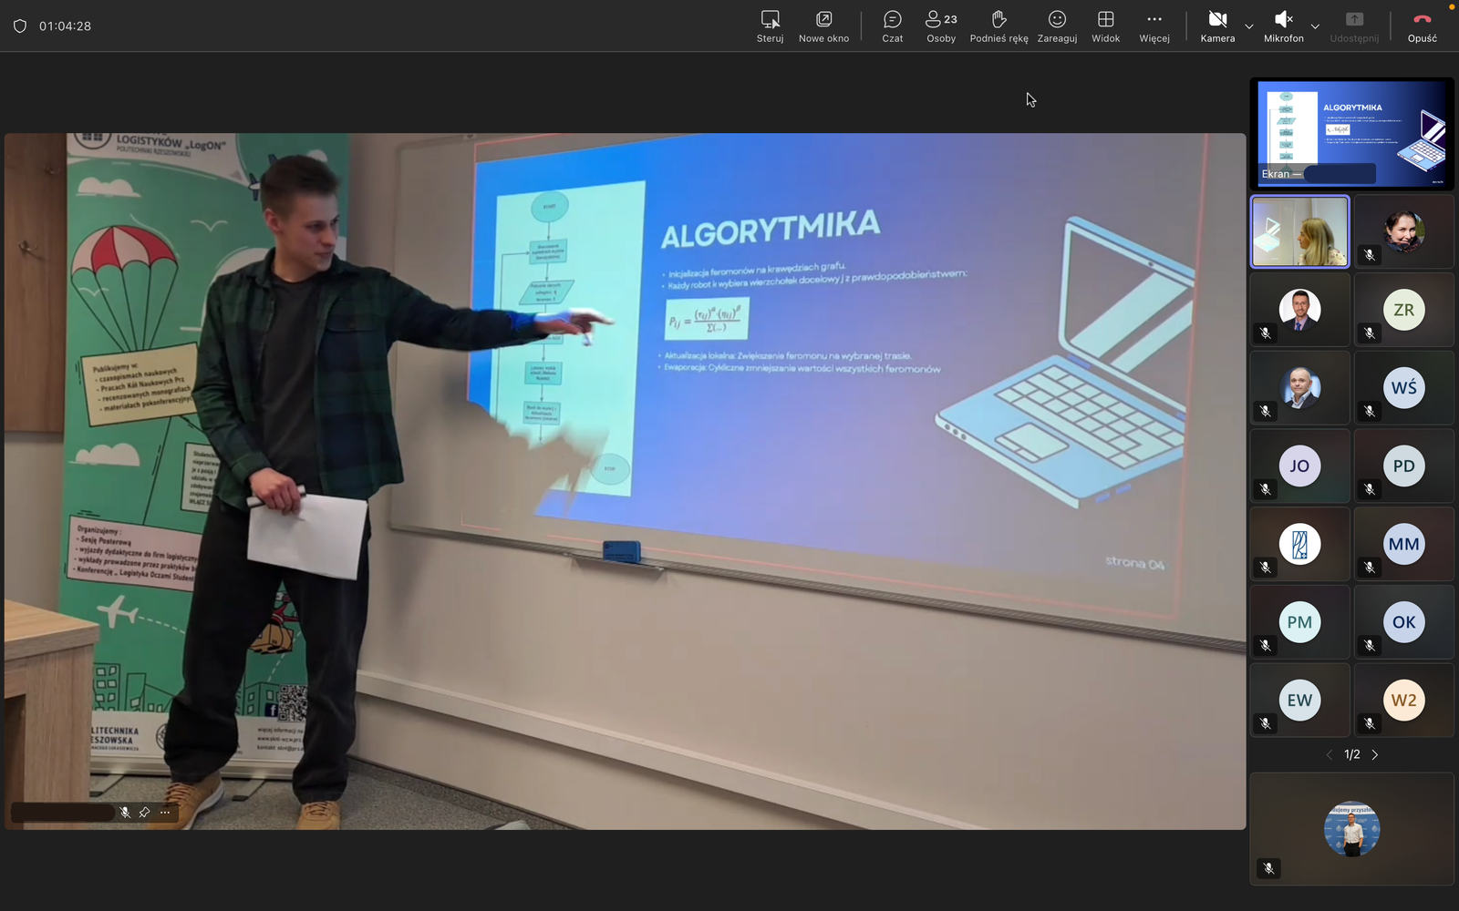The width and height of the screenshot is (1459, 911).
Task: Open the Osoby participants list
Action: coord(941,26)
